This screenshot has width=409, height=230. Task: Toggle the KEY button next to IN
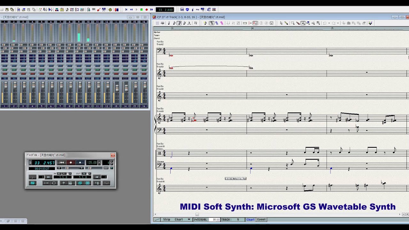point(59,173)
